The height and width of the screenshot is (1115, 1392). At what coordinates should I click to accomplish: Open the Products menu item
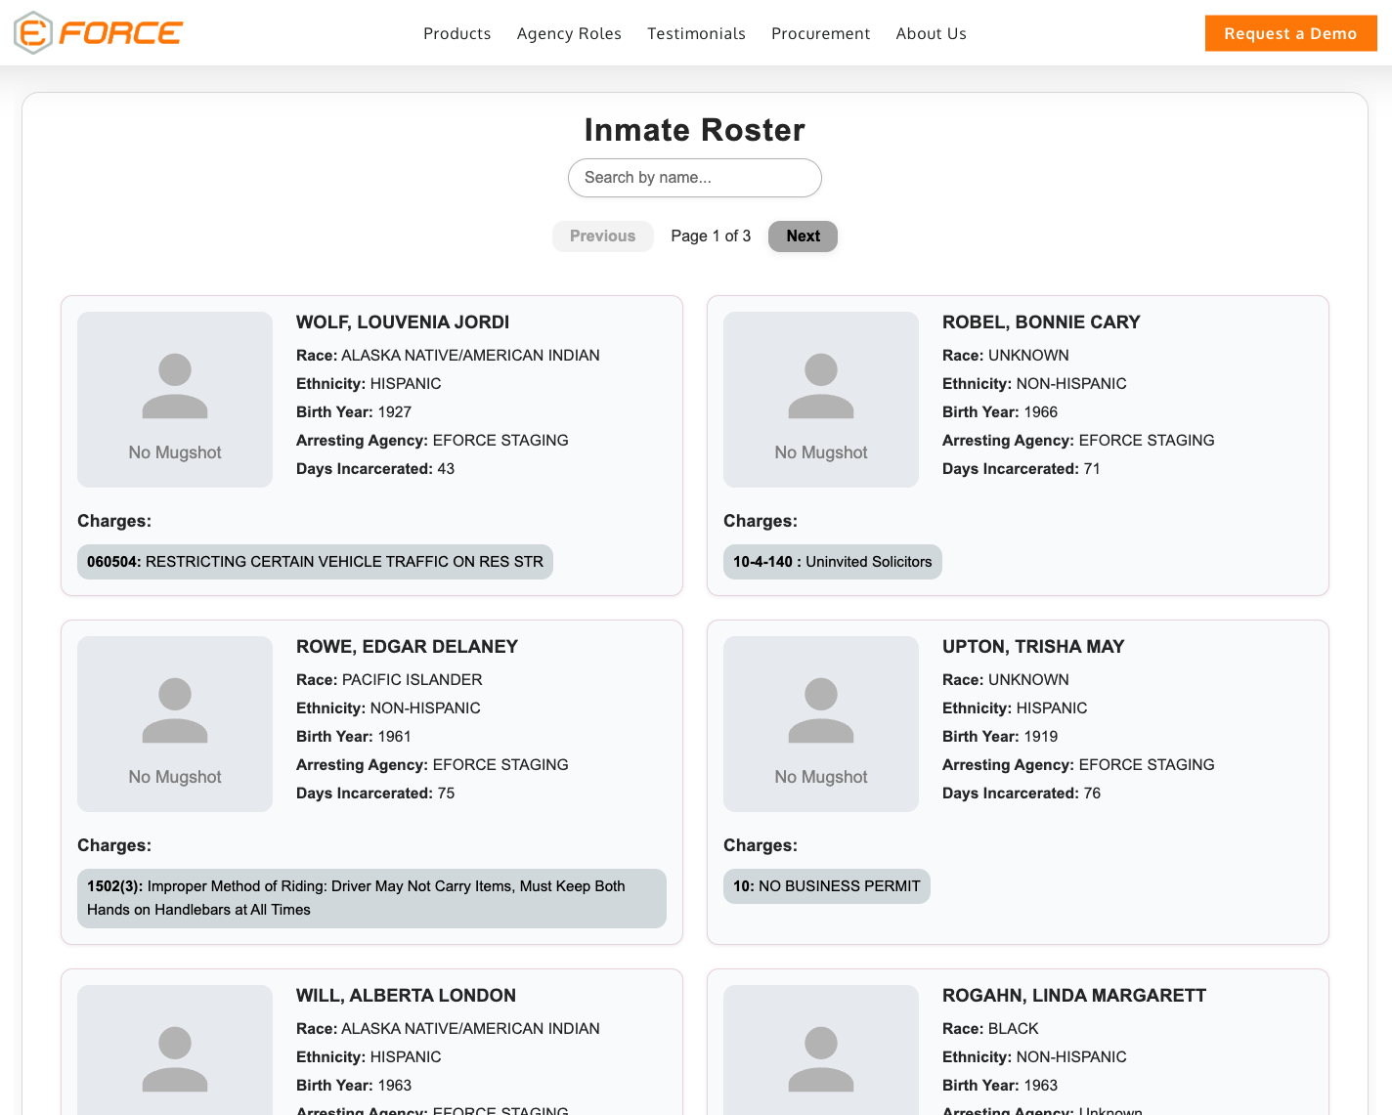[x=457, y=32]
